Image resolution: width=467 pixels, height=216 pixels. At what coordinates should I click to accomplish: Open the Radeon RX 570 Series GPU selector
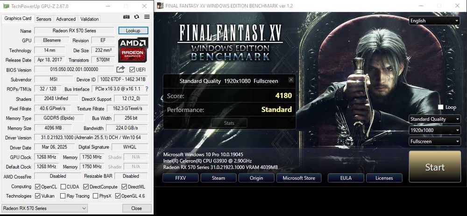44,208
